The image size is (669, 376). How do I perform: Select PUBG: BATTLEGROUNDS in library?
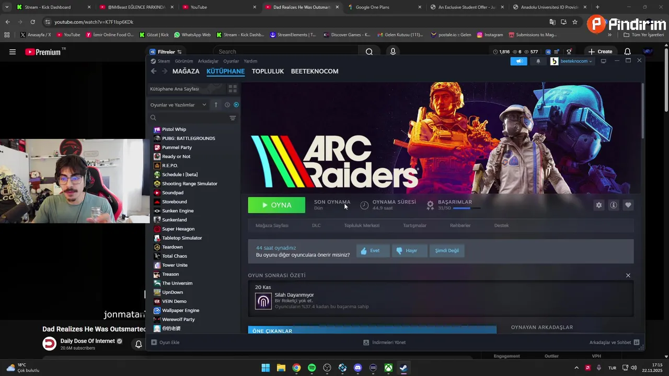(189, 138)
